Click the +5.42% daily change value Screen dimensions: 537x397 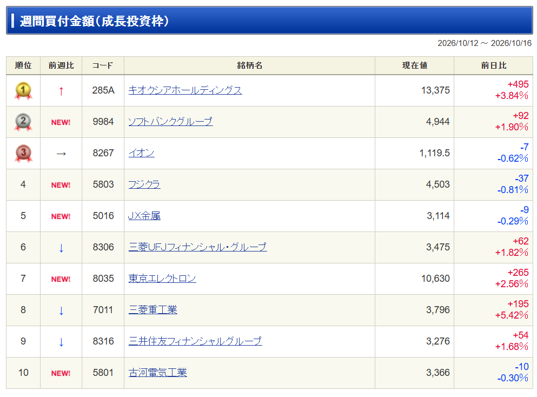pos(512,315)
